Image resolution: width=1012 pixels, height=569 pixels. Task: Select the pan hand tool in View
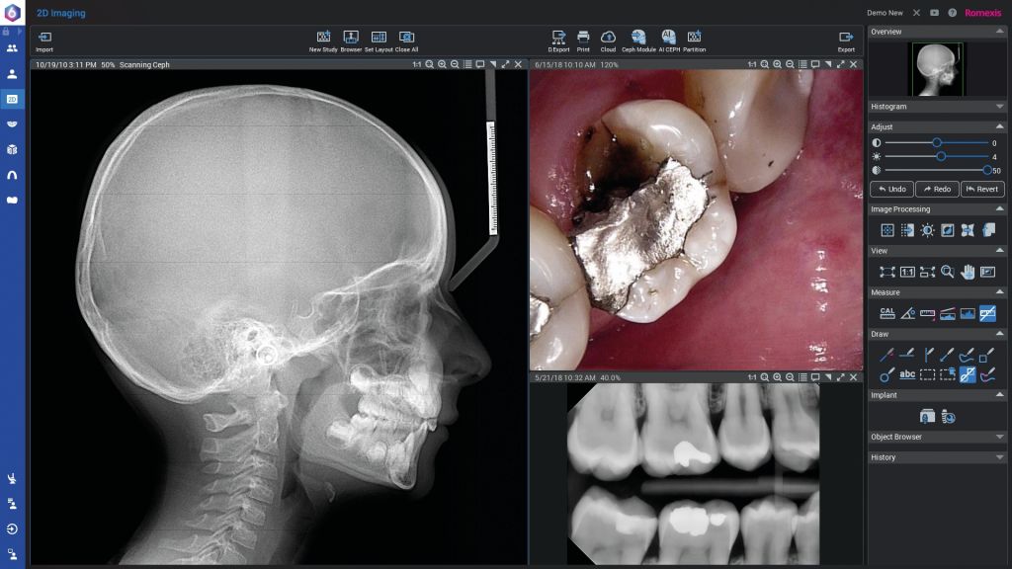(x=968, y=272)
